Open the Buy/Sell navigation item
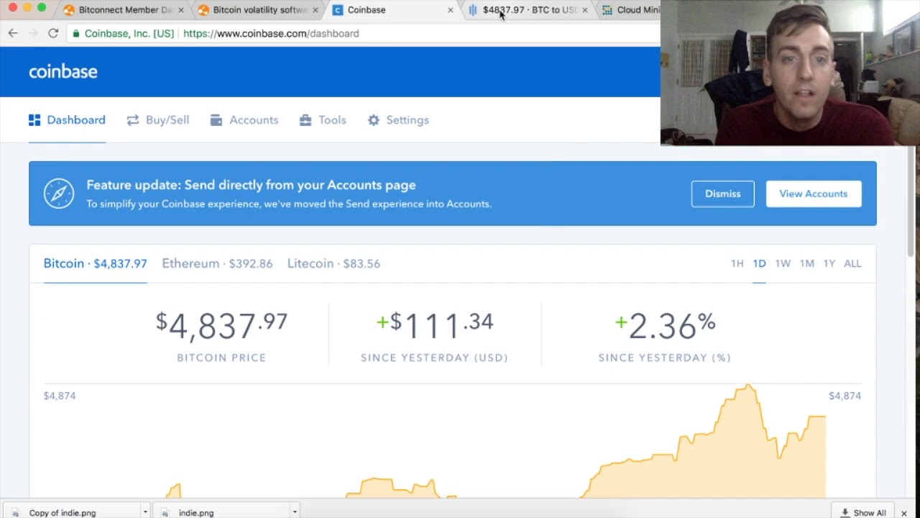The height and width of the screenshot is (518, 920). (x=158, y=120)
